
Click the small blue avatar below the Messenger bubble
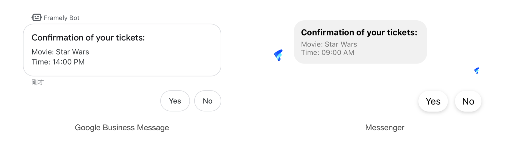[x=477, y=70]
